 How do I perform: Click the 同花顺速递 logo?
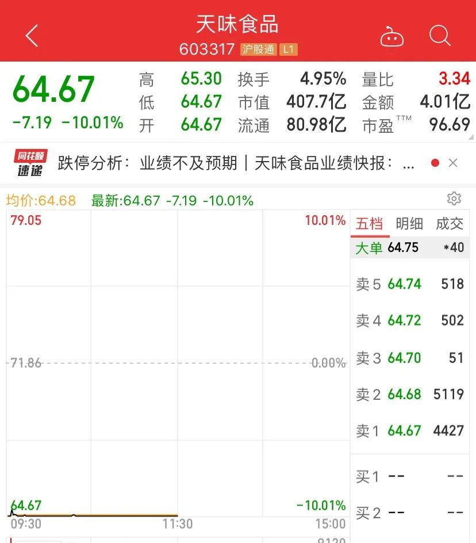point(32,163)
